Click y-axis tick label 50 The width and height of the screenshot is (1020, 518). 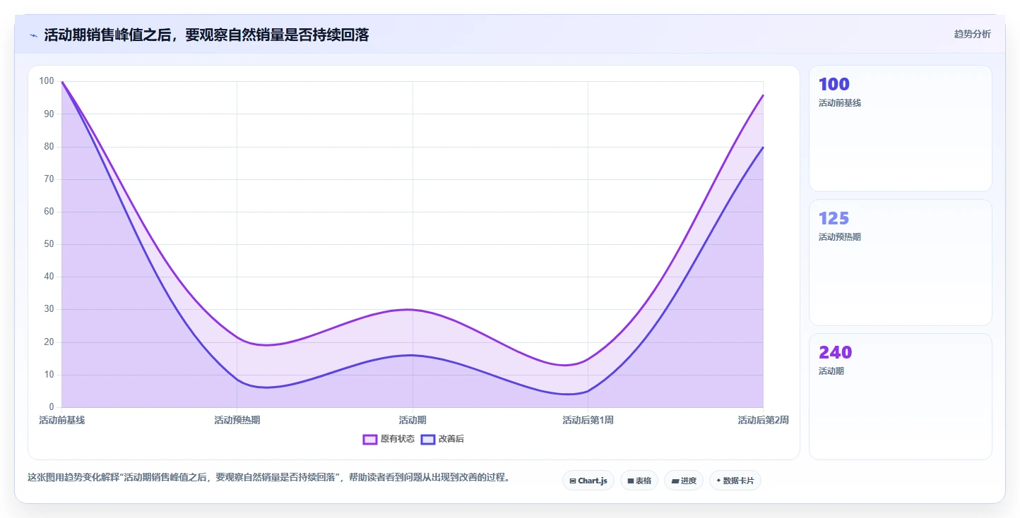point(48,244)
